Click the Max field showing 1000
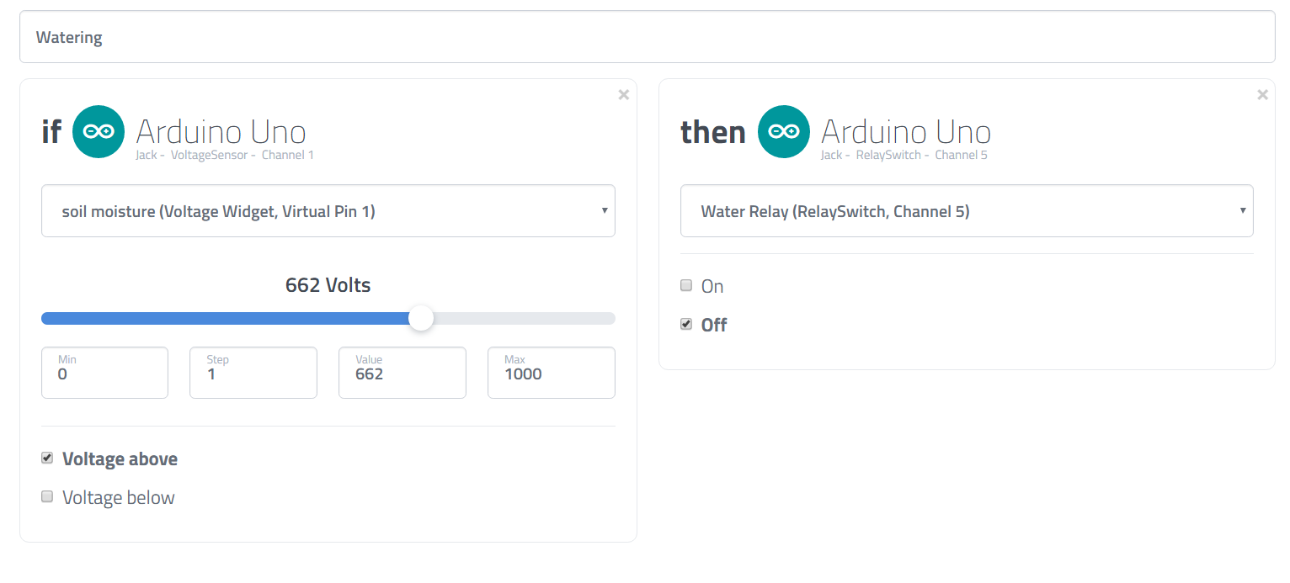This screenshot has height=583, width=1290. [552, 373]
